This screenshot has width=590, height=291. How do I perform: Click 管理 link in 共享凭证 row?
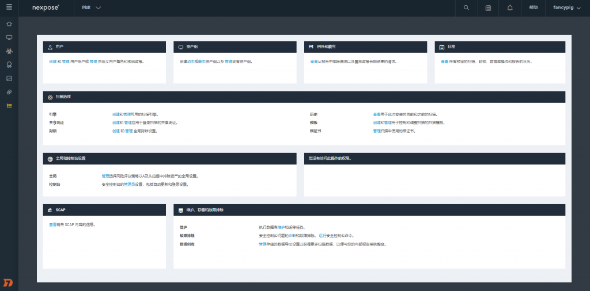click(x=128, y=122)
